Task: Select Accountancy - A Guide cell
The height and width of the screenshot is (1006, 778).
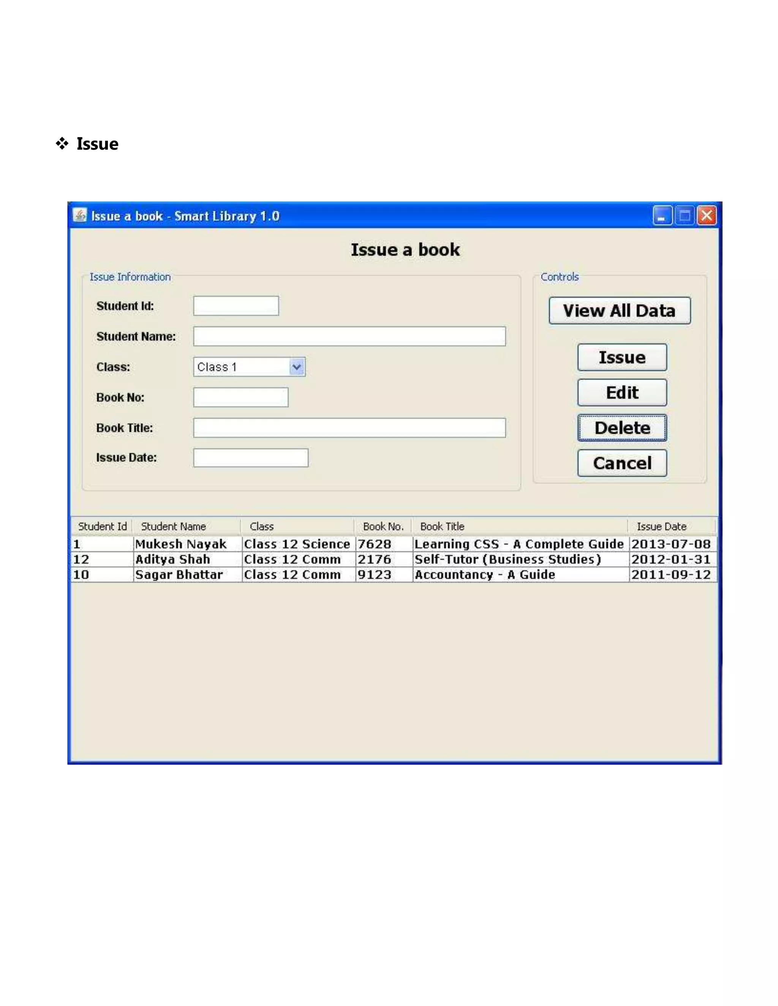Action: pyautogui.click(x=521, y=574)
